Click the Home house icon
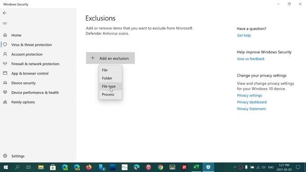This screenshot has height=172, width=306. point(5,35)
